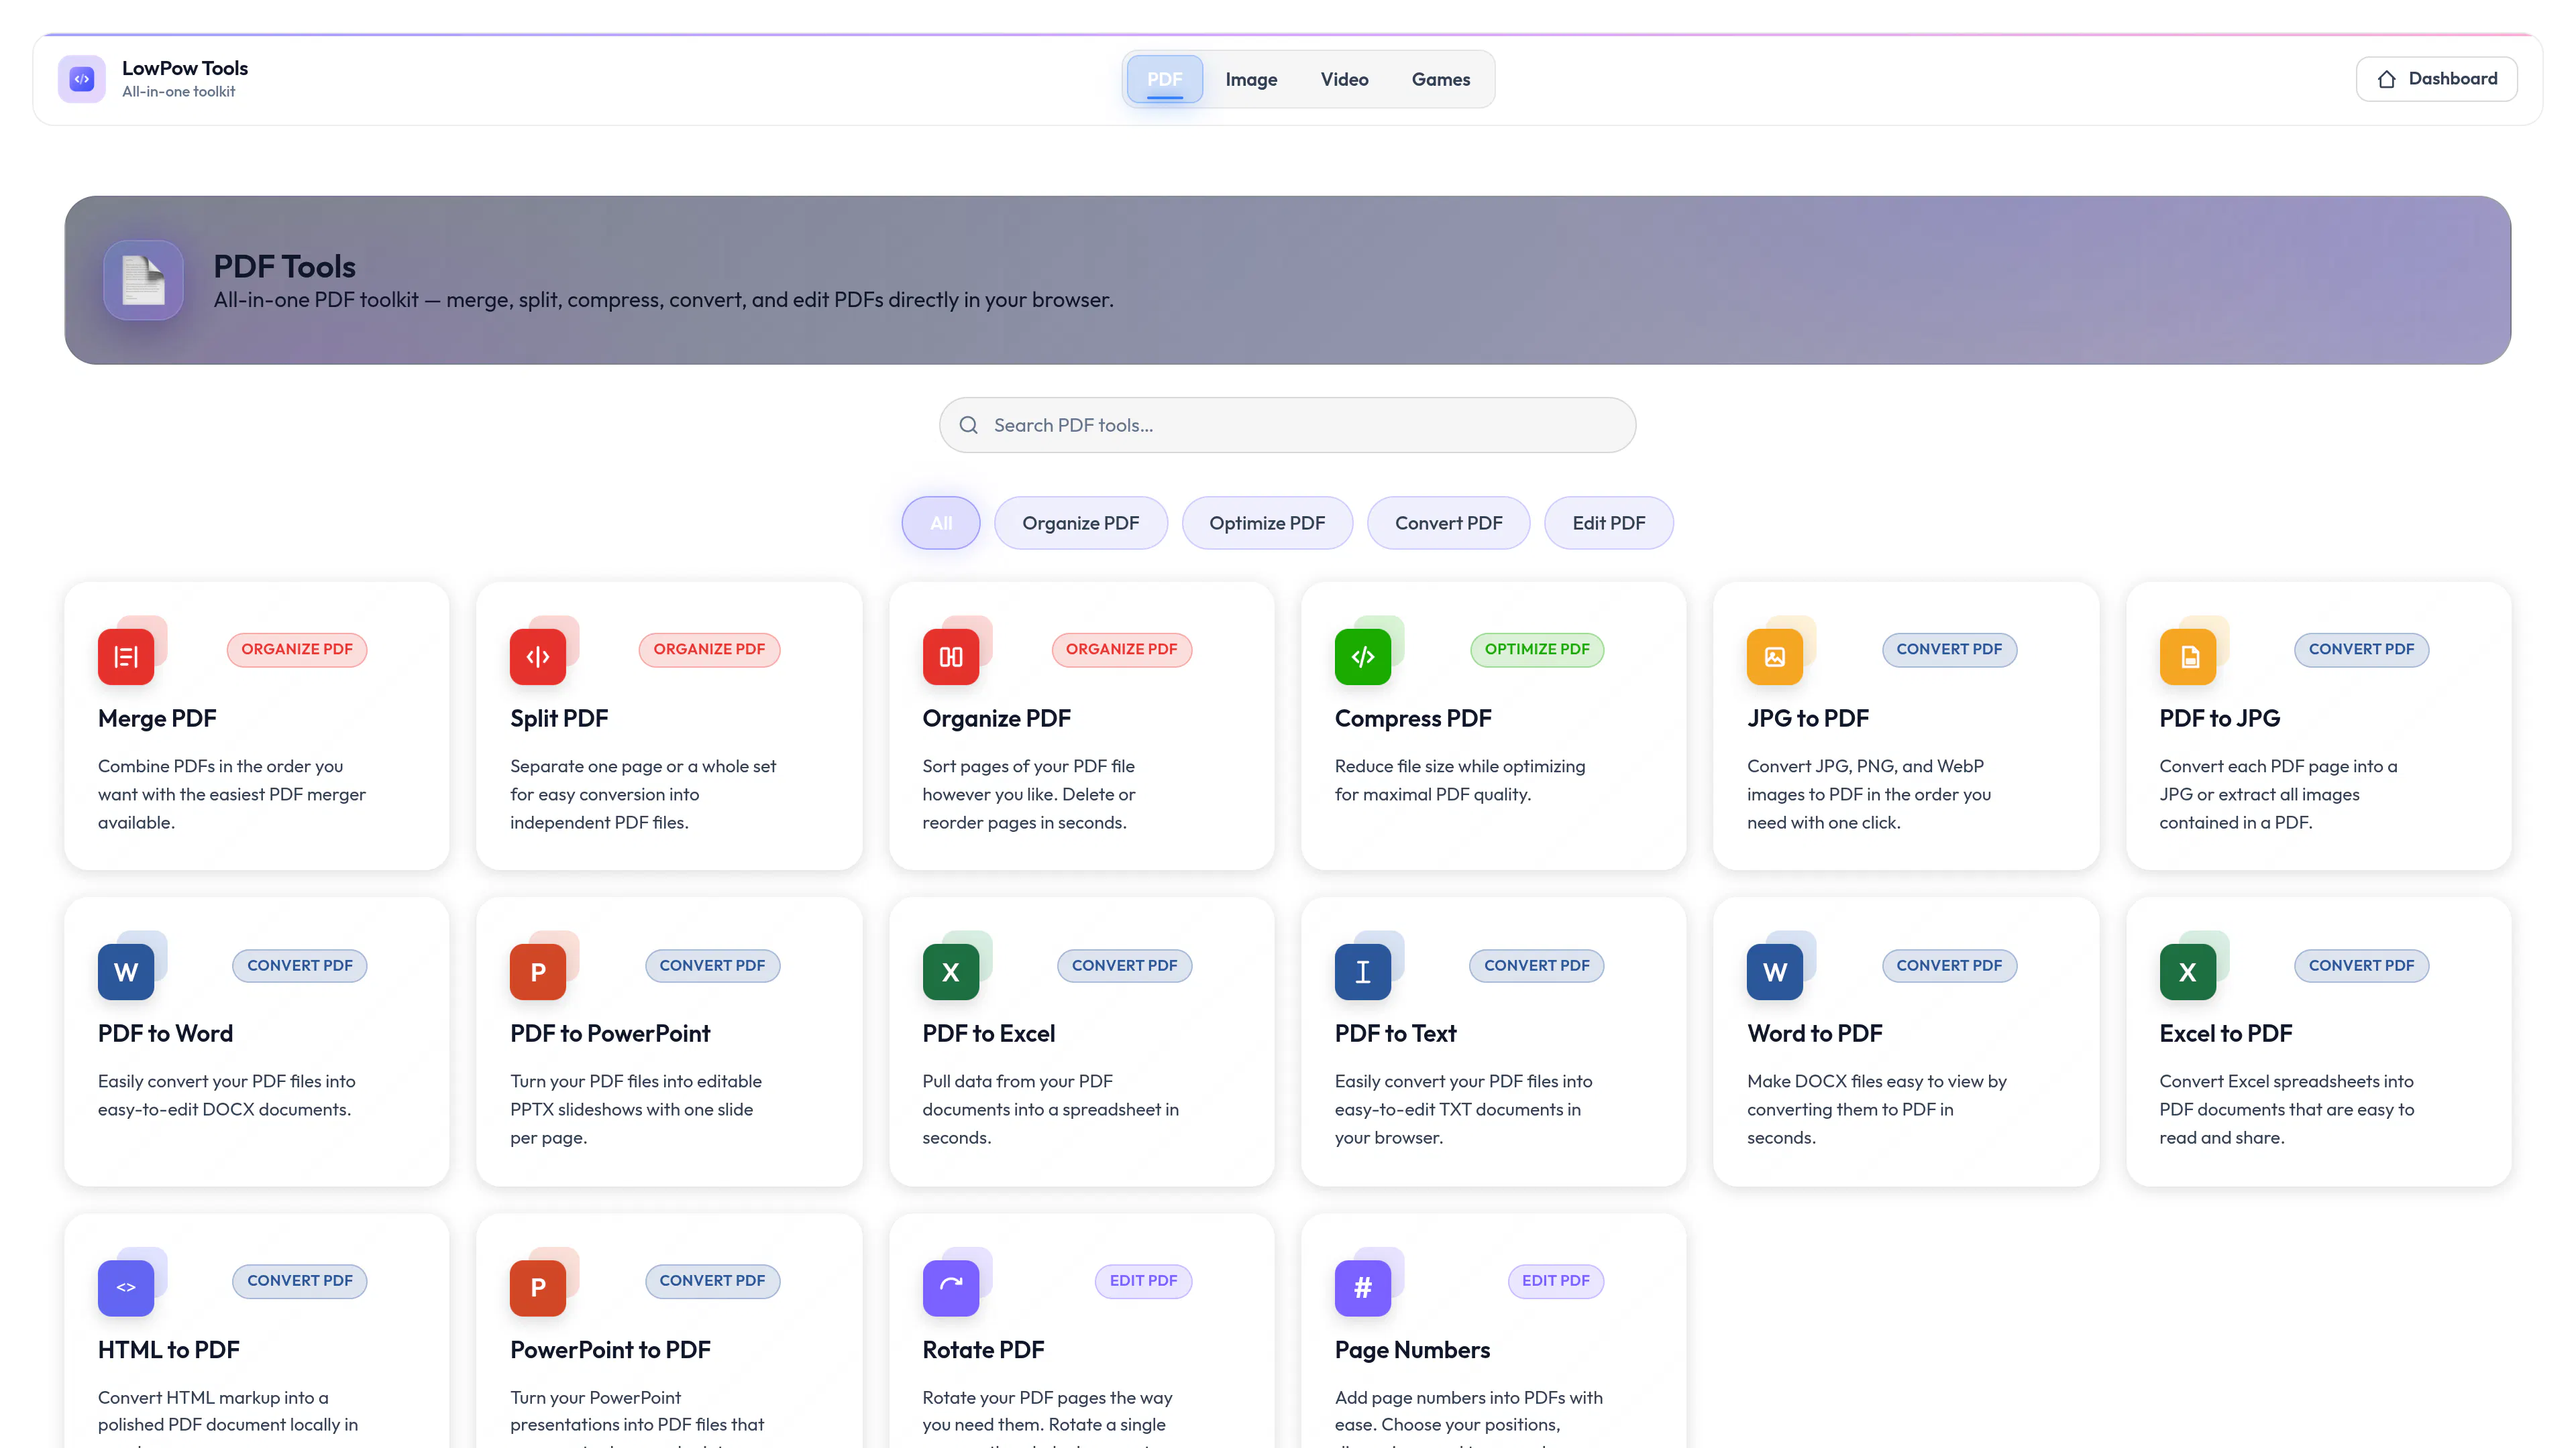This screenshot has width=2576, height=1448.
Task: Click the search magnifier icon
Action: [x=968, y=426]
